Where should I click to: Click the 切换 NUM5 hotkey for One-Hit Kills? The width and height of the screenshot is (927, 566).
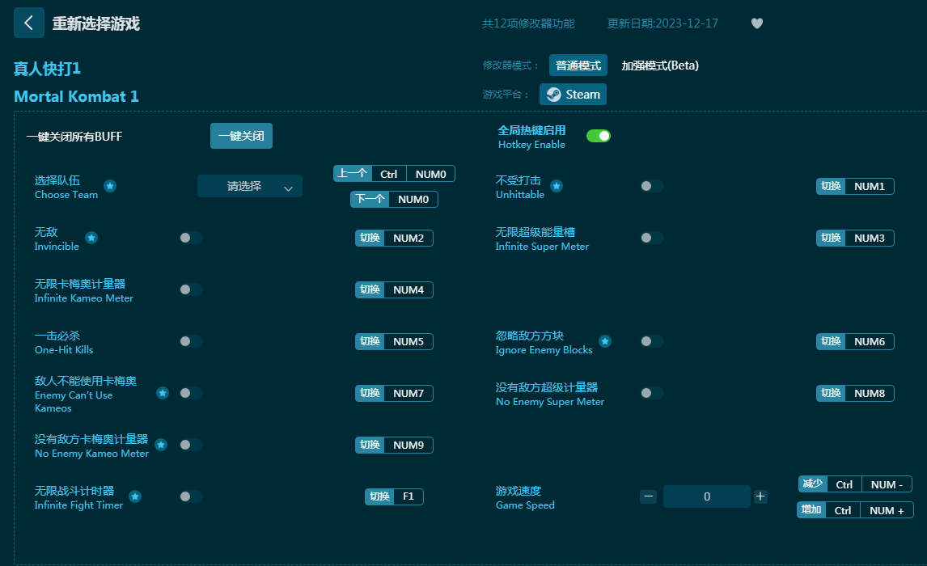[394, 341]
